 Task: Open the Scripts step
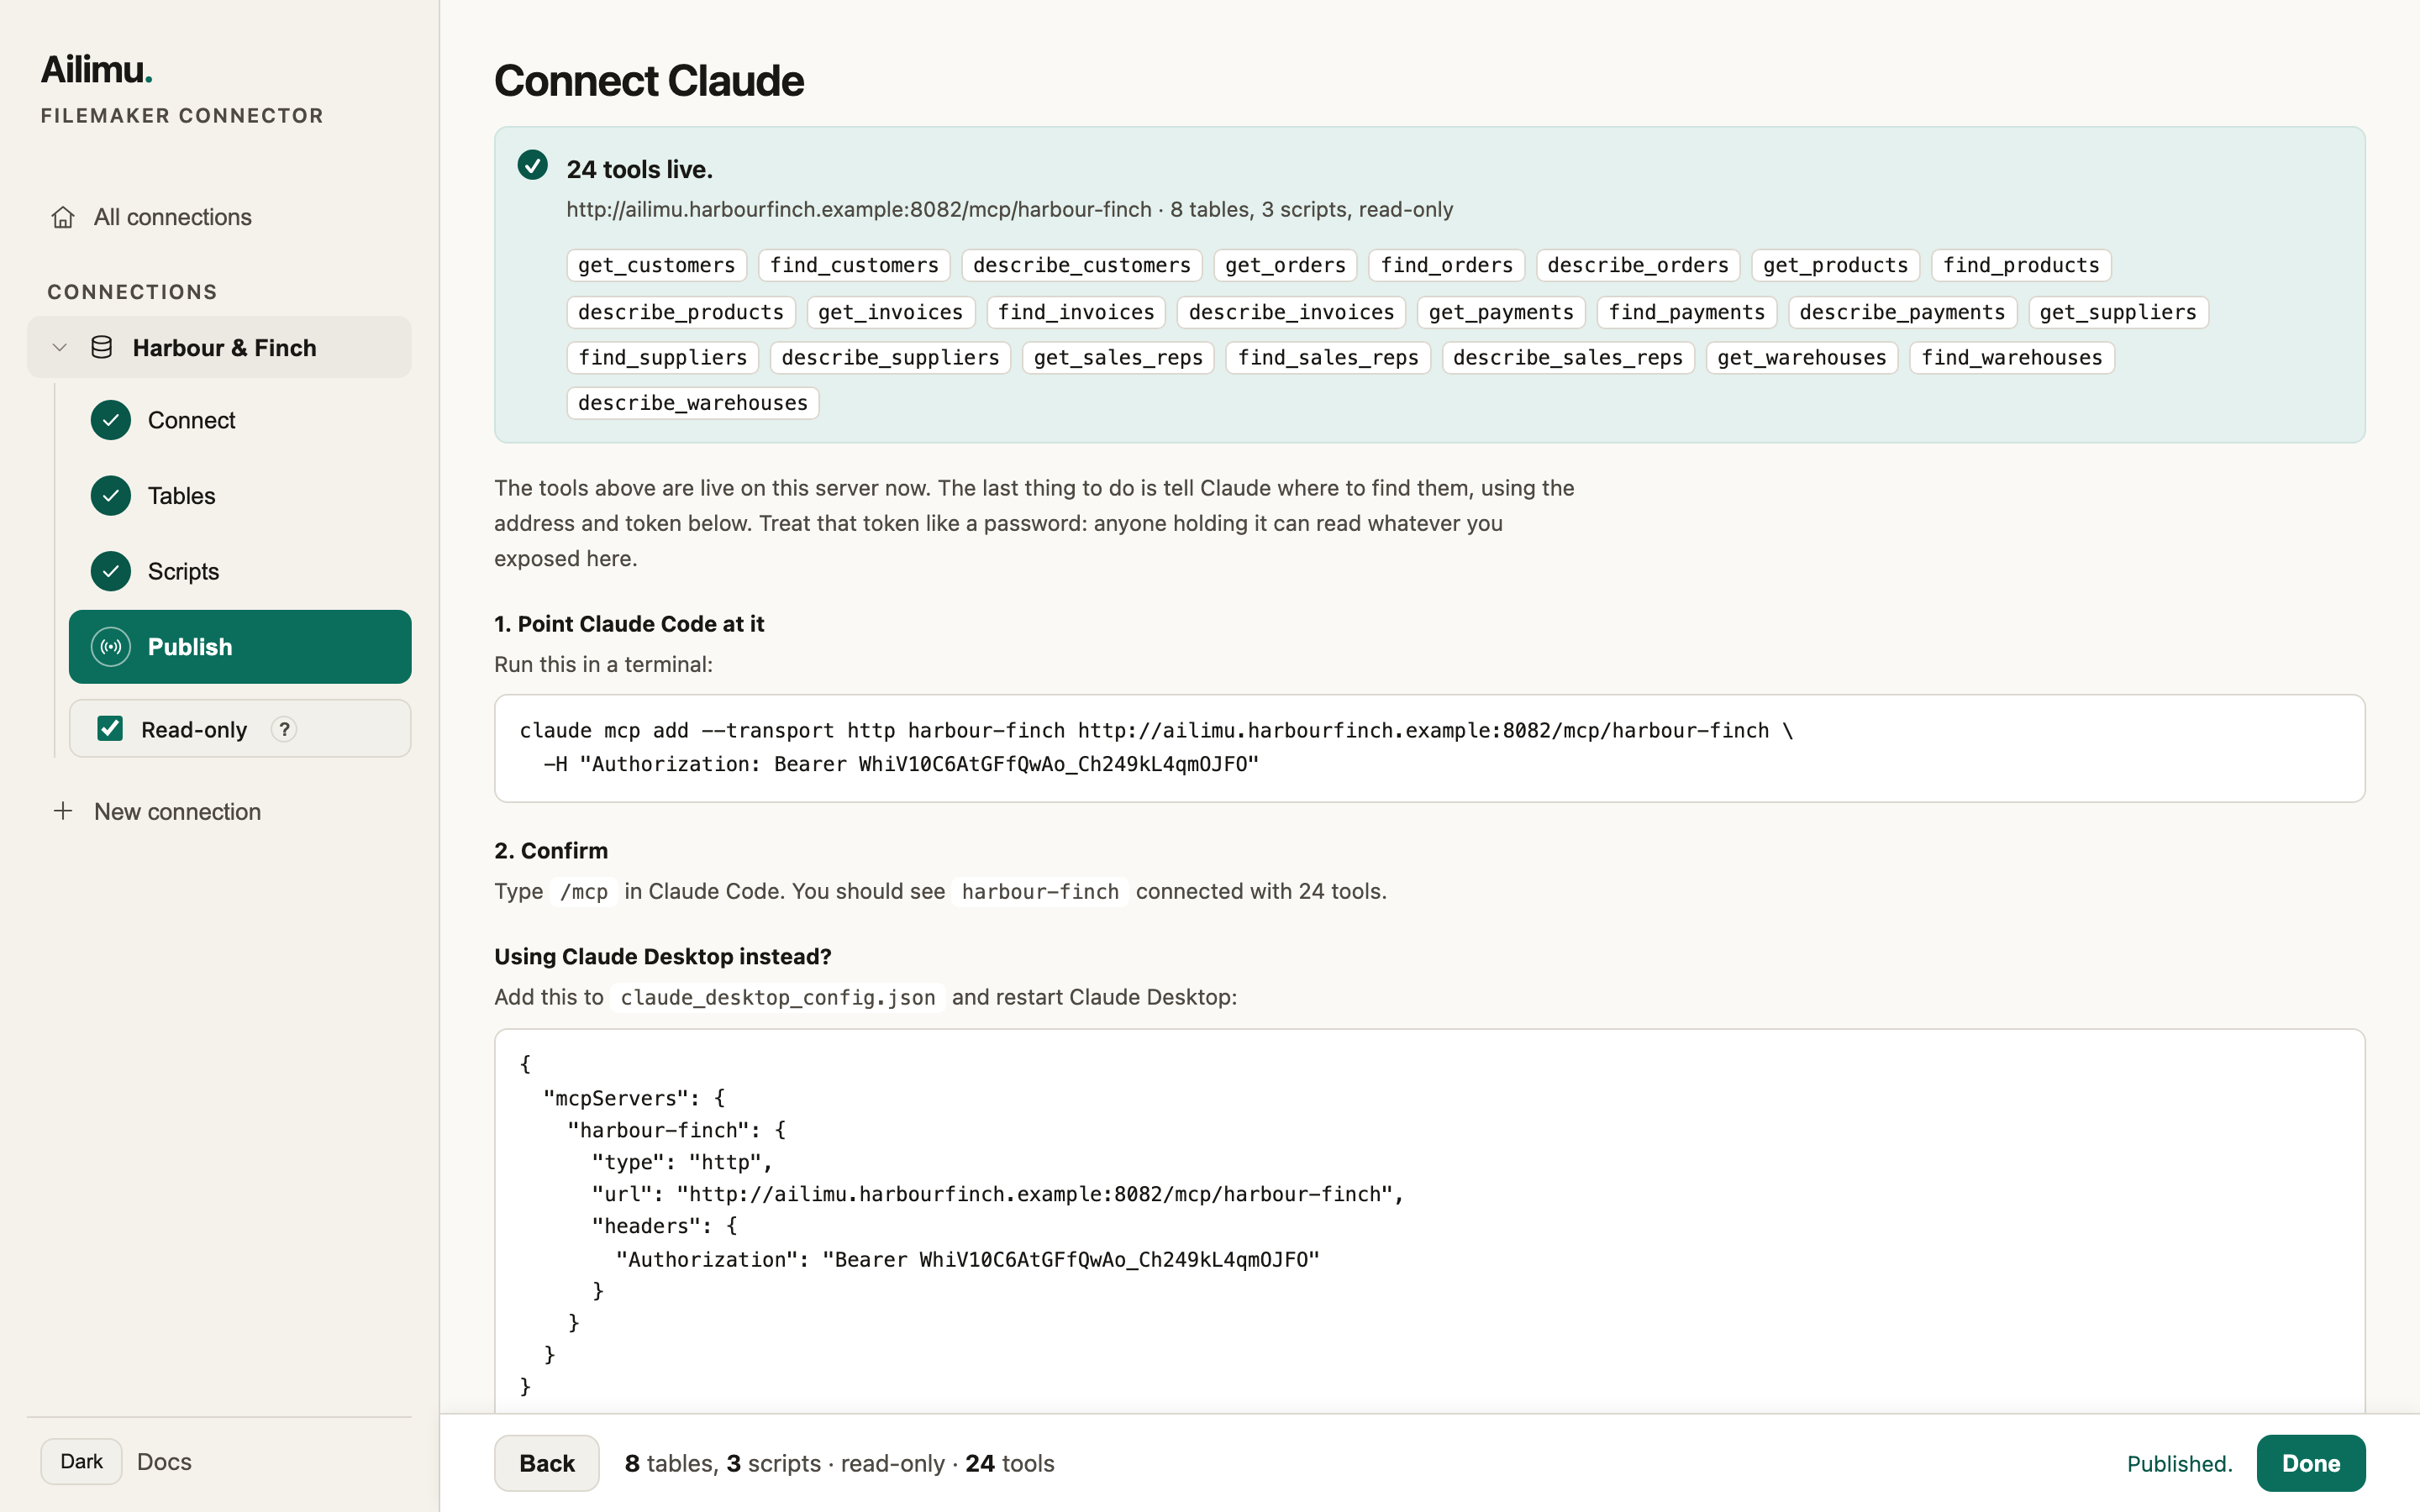point(240,571)
